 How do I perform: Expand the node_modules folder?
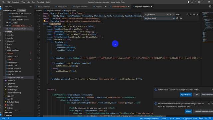[x=13, y=50]
